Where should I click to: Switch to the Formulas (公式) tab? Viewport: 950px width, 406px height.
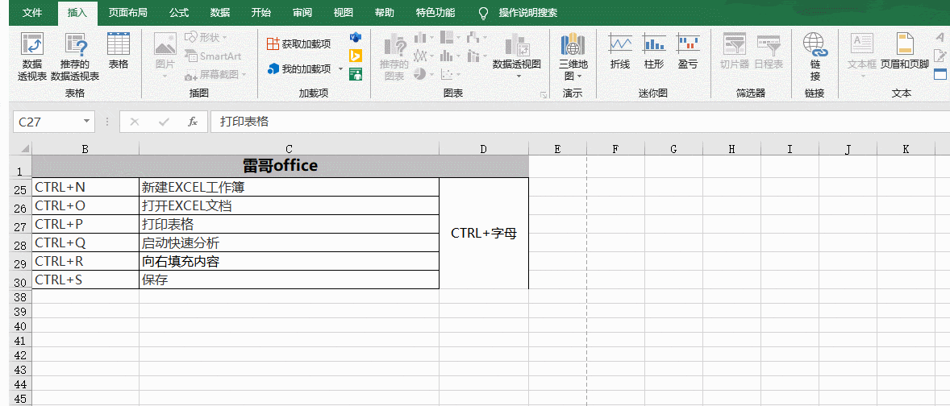pos(179,13)
